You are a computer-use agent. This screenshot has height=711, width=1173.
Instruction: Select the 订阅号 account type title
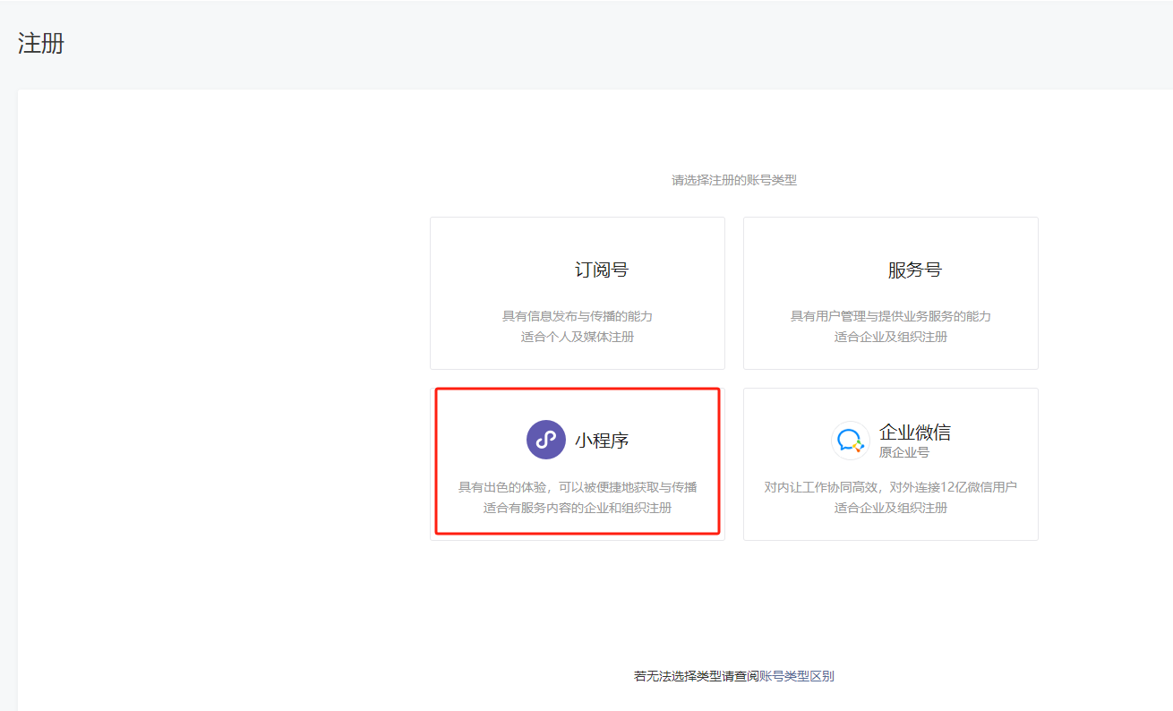602,270
